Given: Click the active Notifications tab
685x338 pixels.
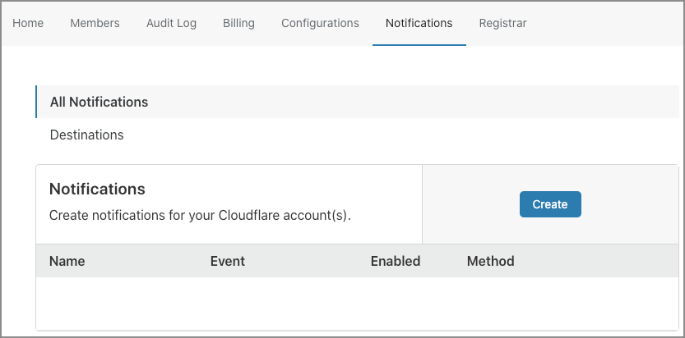Looking at the screenshot, I should (x=419, y=23).
